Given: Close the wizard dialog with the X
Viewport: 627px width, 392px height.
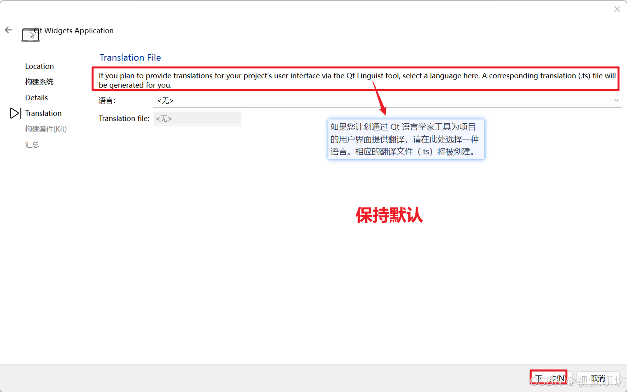Looking at the screenshot, I should (617, 9).
